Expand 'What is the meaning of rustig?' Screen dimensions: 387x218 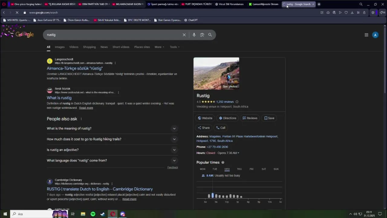click(x=112, y=128)
